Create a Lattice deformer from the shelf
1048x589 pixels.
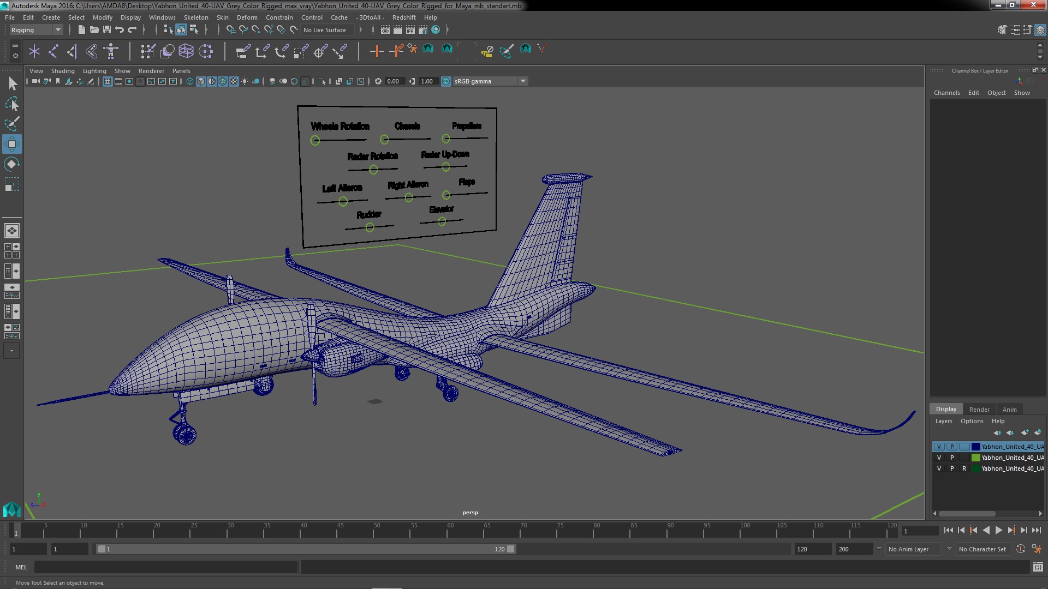click(186, 51)
